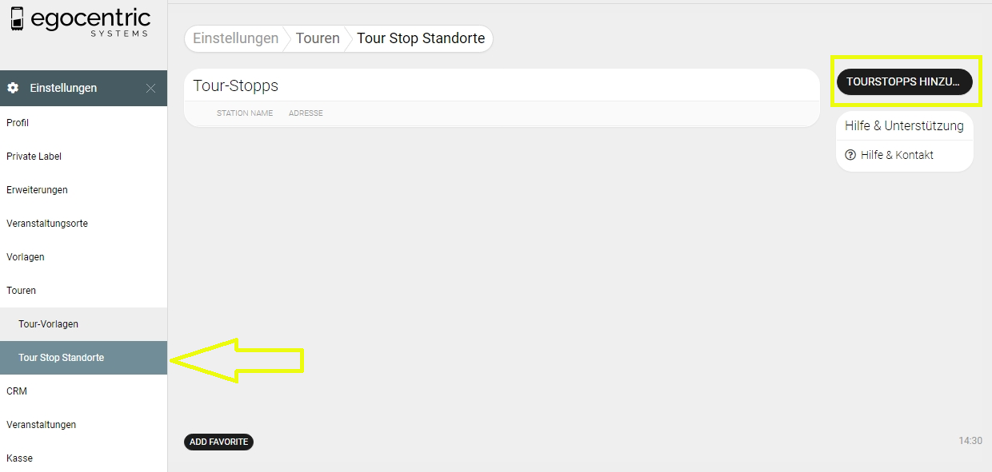Open the Kasse sidebar entry
Screen dimensions: 992x472
click(19, 458)
